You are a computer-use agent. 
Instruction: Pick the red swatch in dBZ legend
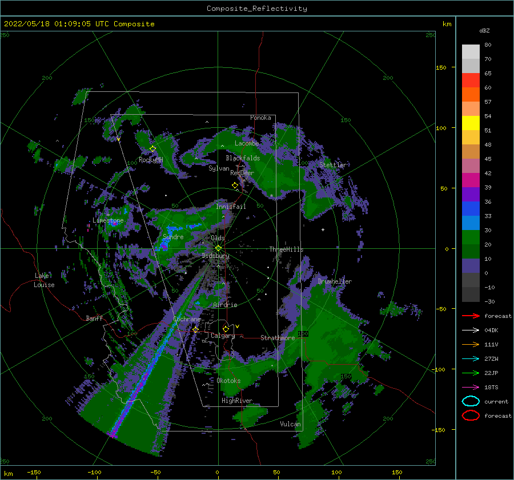(x=471, y=80)
